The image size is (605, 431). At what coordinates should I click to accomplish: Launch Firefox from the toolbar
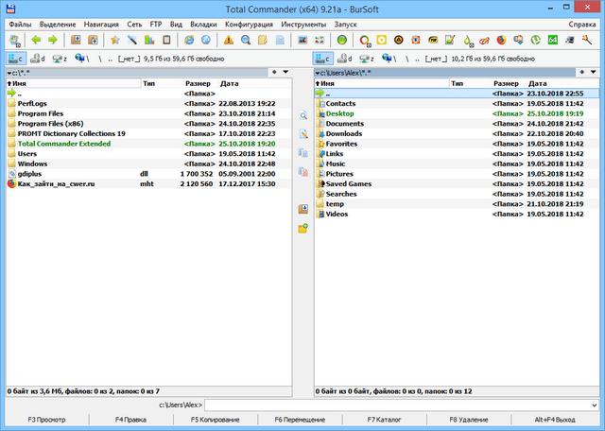click(x=501, y=41)
